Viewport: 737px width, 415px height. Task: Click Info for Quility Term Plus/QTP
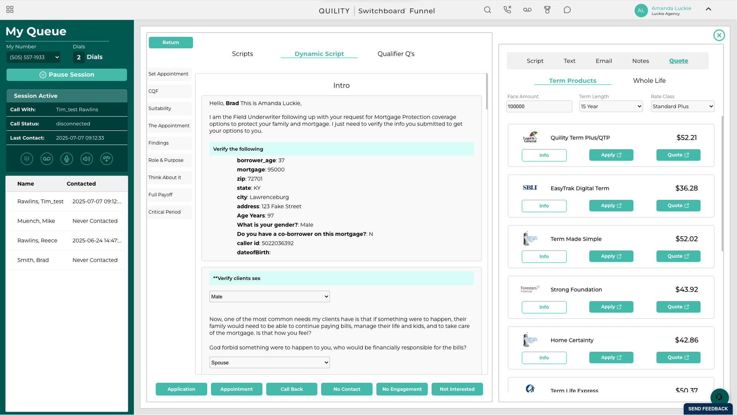click(x=544, y=155)
